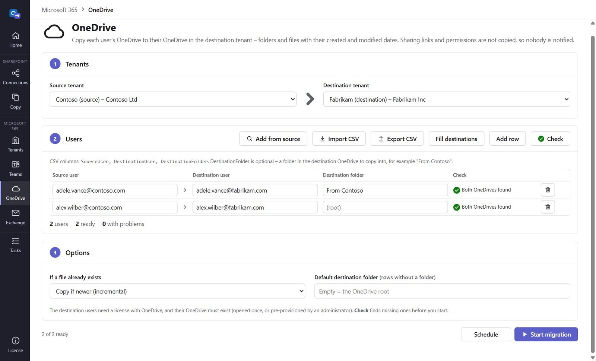This screenshot has height=361, width=596.
Task: Select the OneDrive sidebar item
Action: 15,193
